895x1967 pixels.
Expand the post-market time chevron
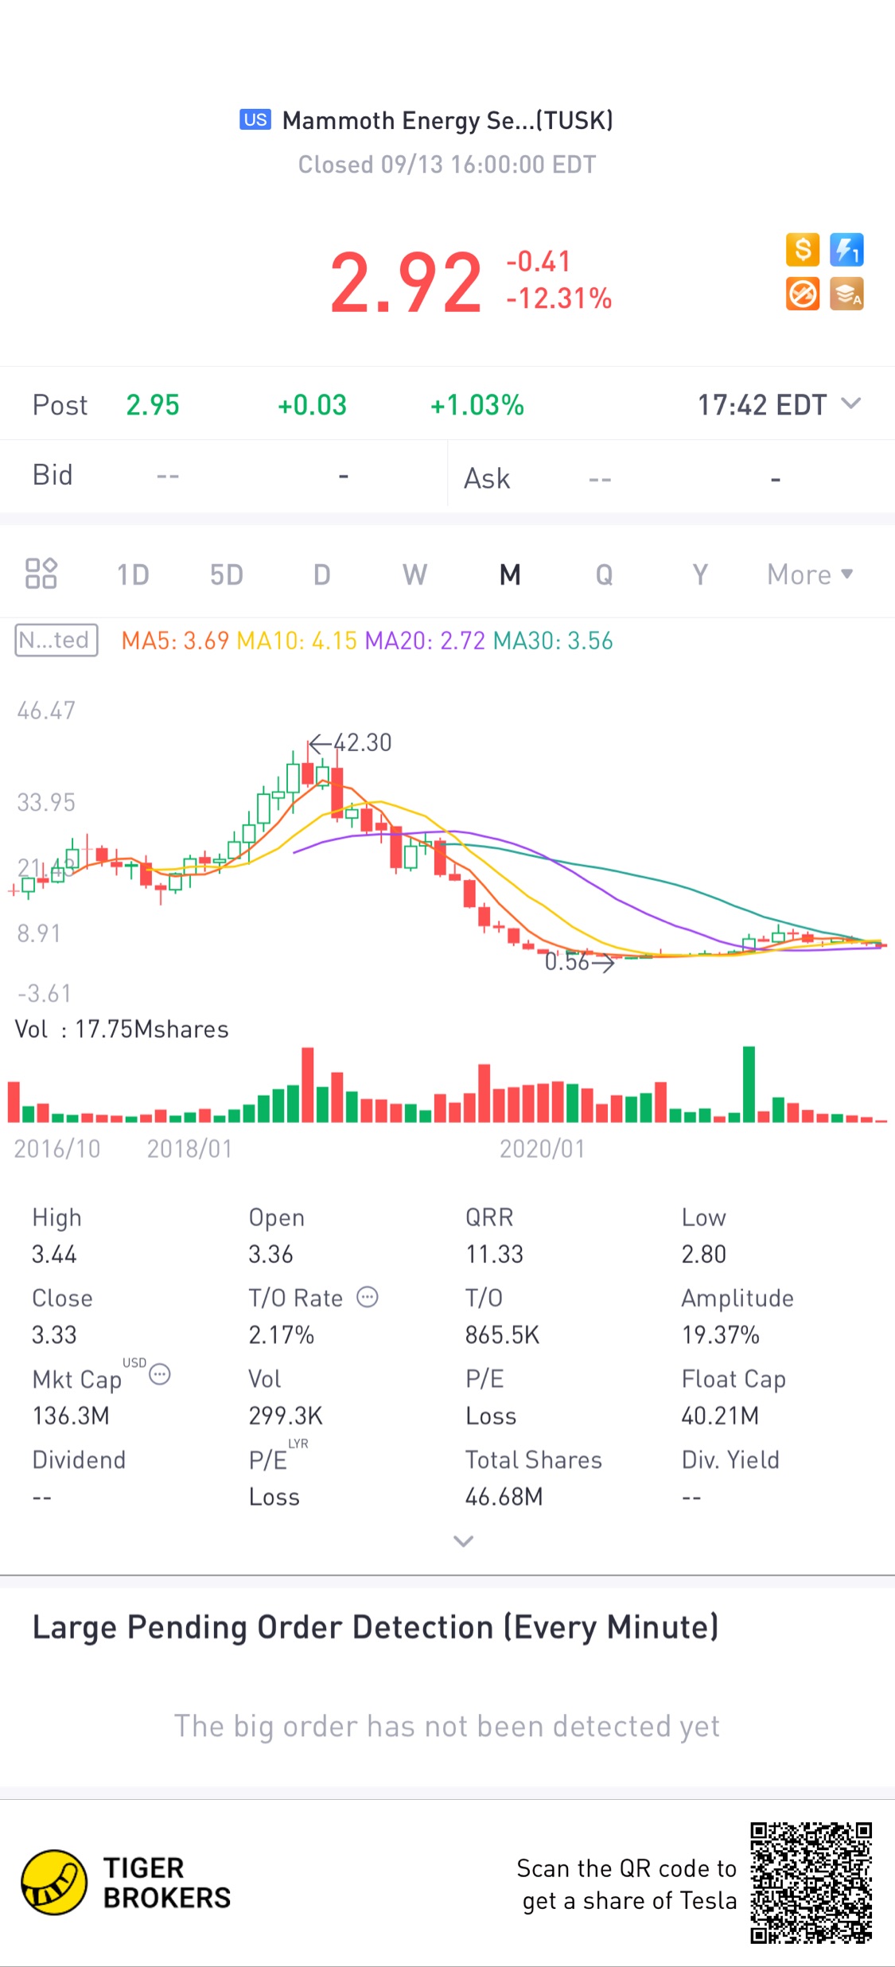point(851,403)
